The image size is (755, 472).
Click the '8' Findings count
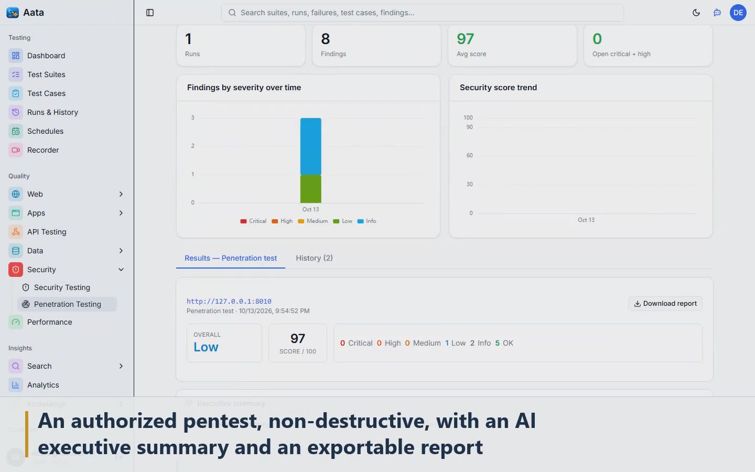[326, 39]
